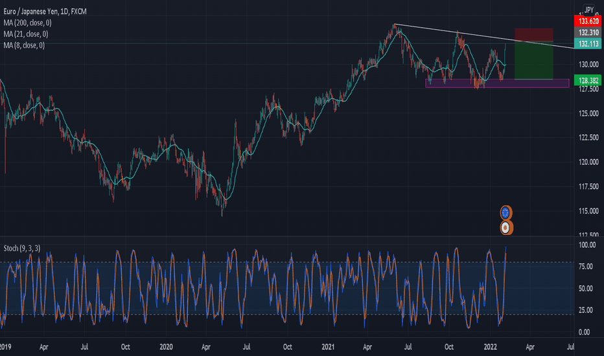Viewport: 604px width, 356px height.
Task: Click the 120.000 price axis label
Action: tap(588, 162)
